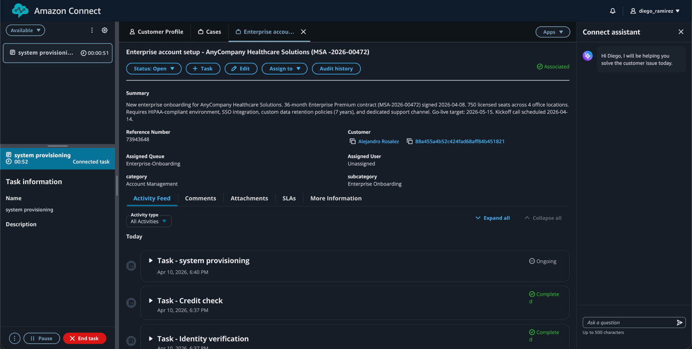Viewport: 692px width, 349px height.
Task: Click the End task button
Action: [85, 338]
